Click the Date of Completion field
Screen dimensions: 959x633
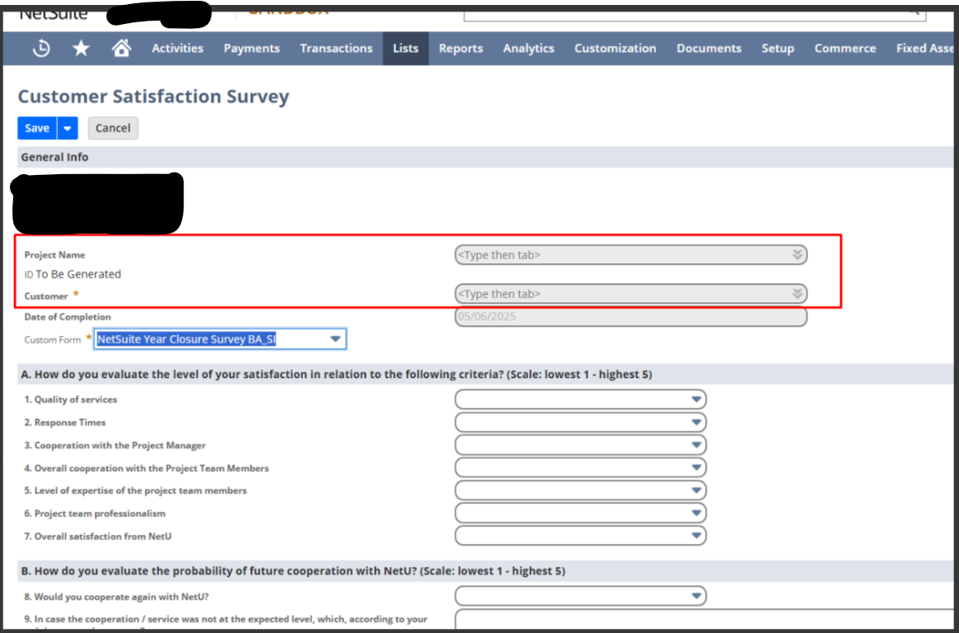click(631, 317)
